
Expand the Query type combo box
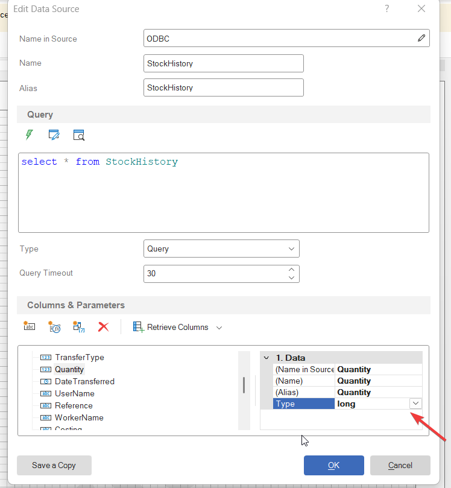(291, 249)
